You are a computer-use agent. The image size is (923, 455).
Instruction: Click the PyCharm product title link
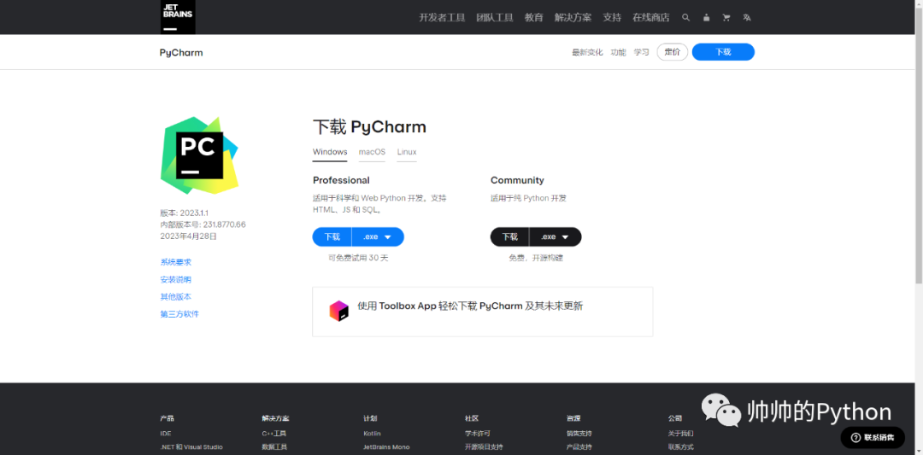pyautogui.click(x=181, y=52)
